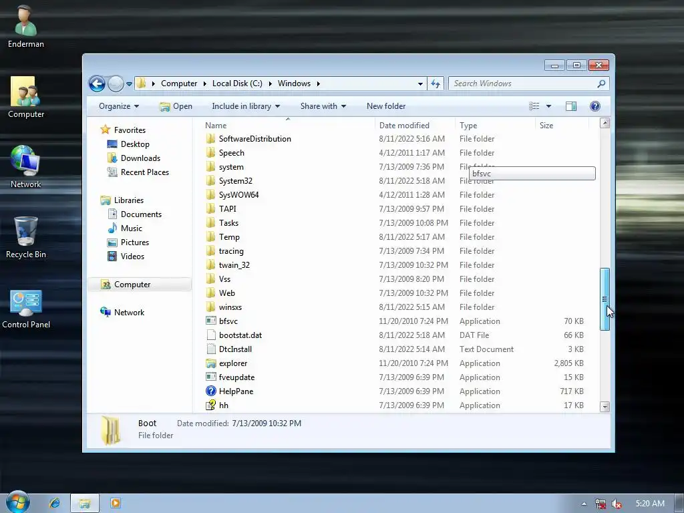The height and width of the screenshot is (513, 684).
Task: Click Computer in the address bar
Action: 179,83
